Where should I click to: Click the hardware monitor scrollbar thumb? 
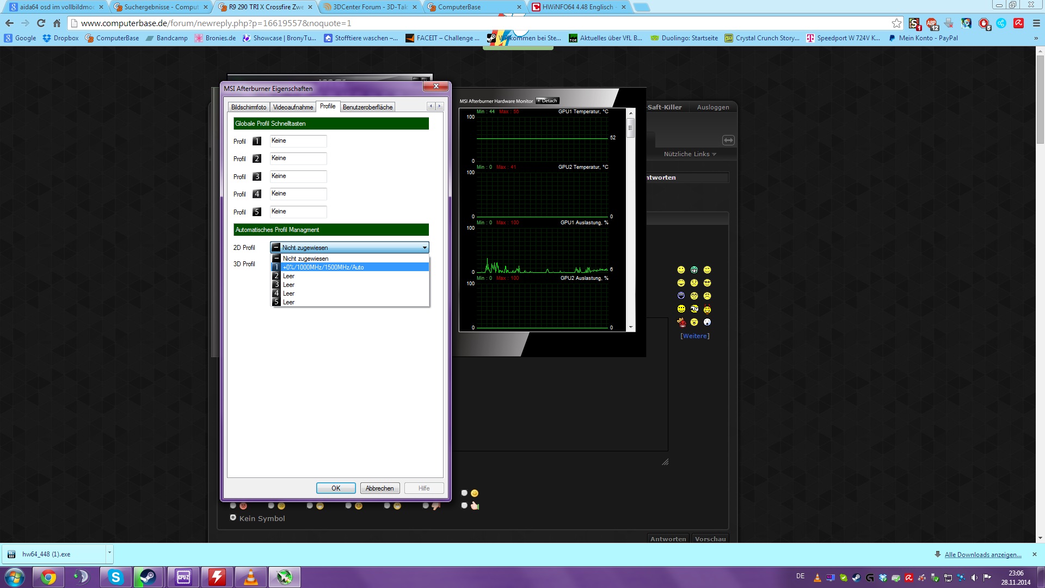[x=631, y=128]
